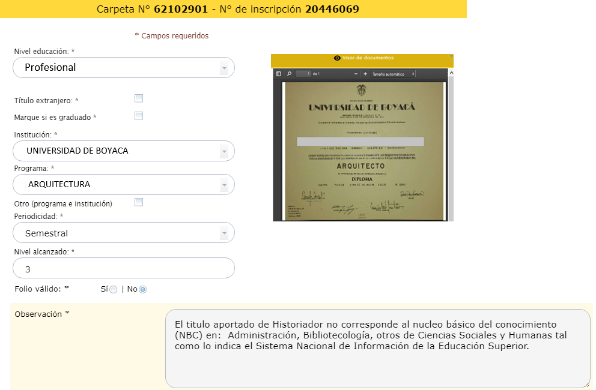Click the eye icon in Visor de documentos

click(x=337, y=58)
